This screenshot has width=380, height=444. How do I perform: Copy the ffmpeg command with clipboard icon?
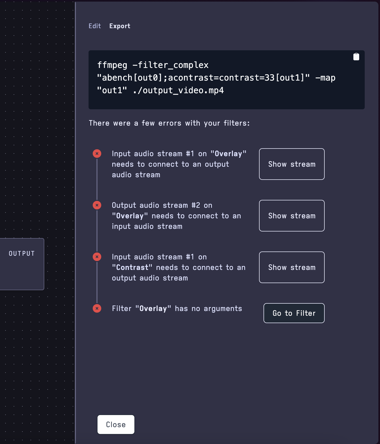356,57
